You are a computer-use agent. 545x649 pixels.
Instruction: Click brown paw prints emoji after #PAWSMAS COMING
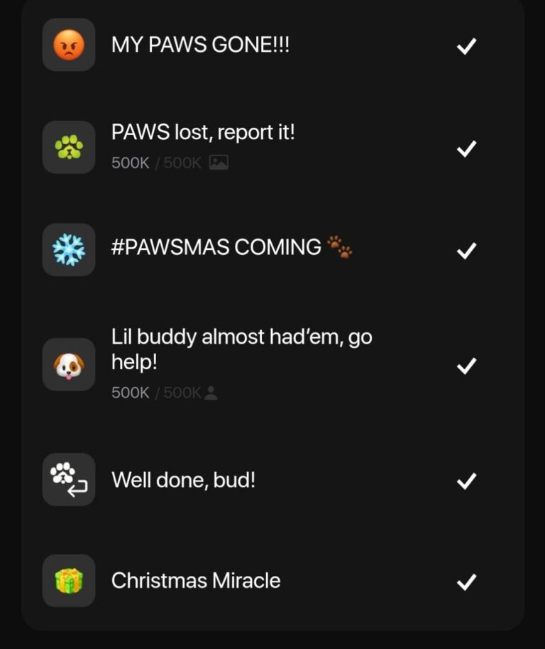pyautogui.click(x=340, y=247)
